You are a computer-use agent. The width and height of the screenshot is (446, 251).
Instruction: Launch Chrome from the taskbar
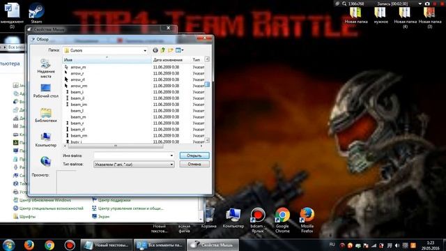pos(49,245)
